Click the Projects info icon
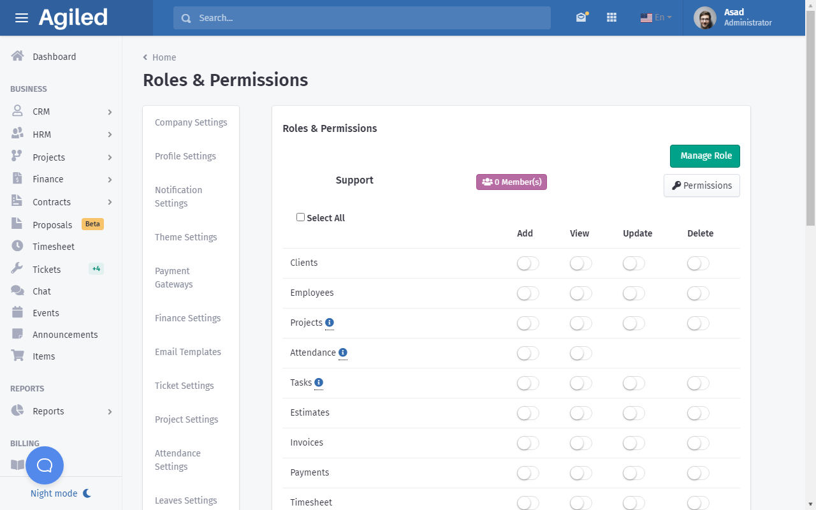The height and width of the screenshot is (510, 816). point(330,323)
